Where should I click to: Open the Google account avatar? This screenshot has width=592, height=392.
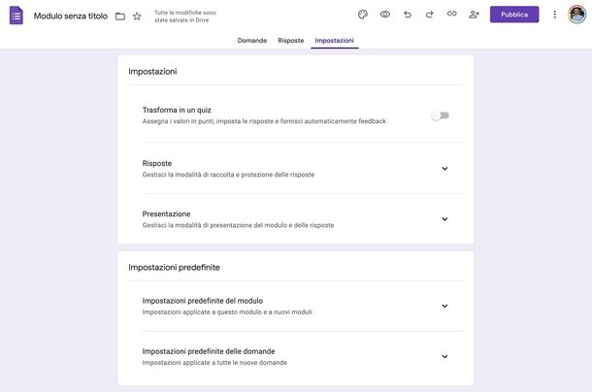coord(577,15)
